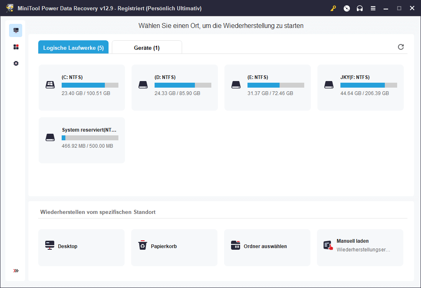421x288 pixels.
Task: Click 31.37 GB / 72.46 GB text
Action: click(x=270, y=93)
